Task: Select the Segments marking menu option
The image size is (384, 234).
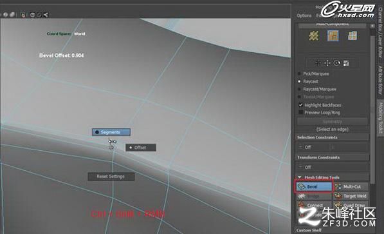Action: coord(111,132)
